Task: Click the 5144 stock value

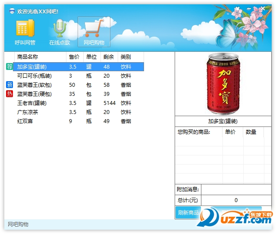Action: 110,103
